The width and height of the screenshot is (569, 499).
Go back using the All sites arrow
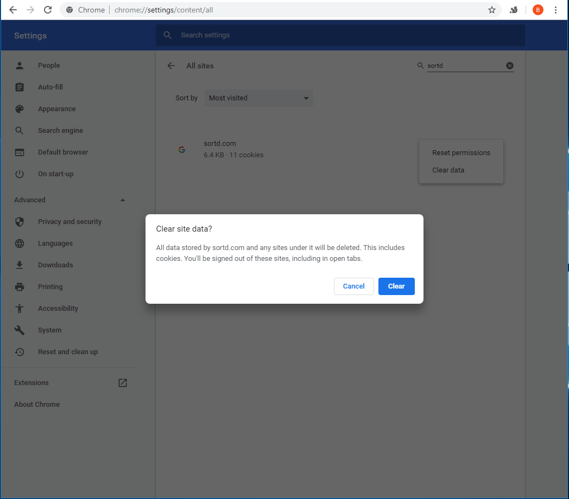[171, 66]
